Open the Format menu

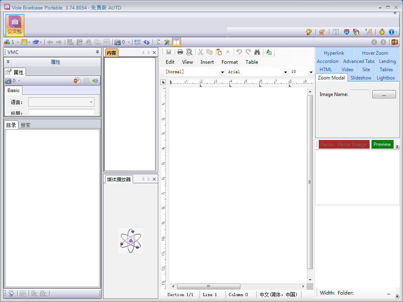coord(229,62)
